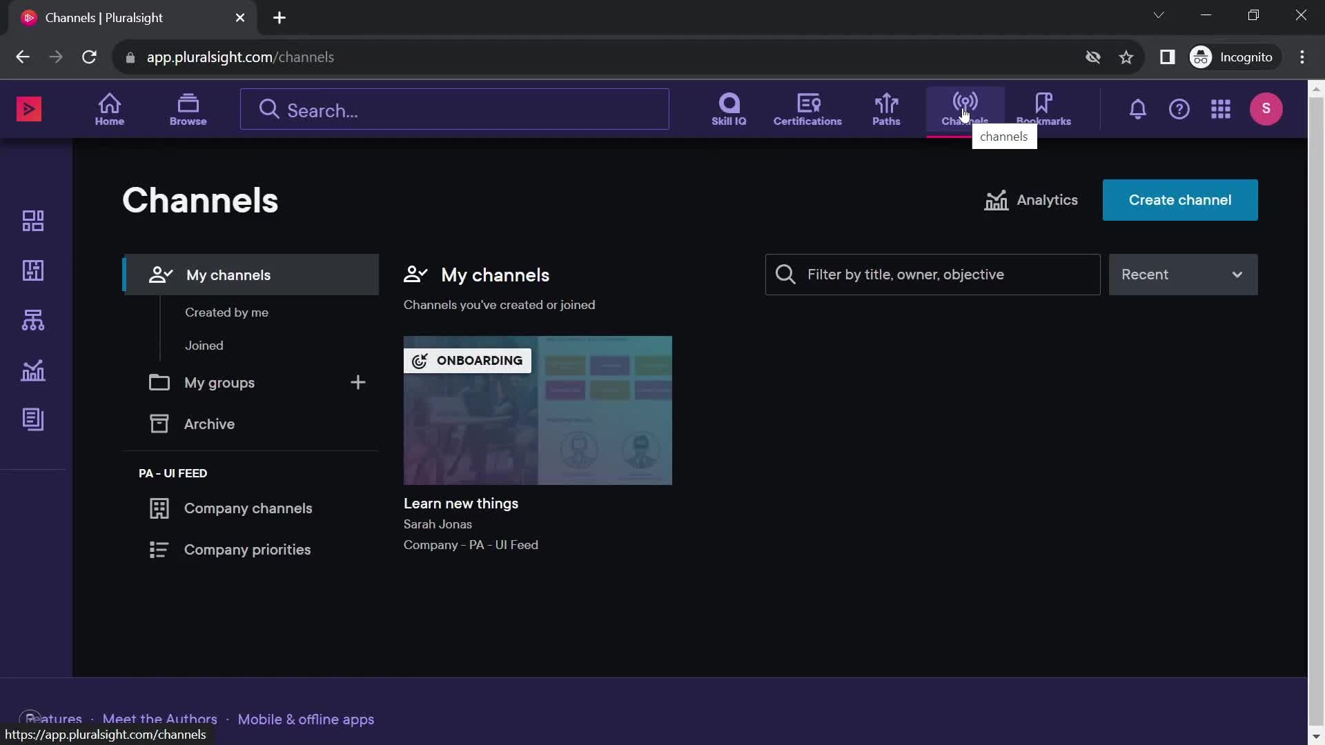This screenshot has width=1325, height=745.
Task: Open the Pluralsight logo home link
Action: click(x=29, y=109)
